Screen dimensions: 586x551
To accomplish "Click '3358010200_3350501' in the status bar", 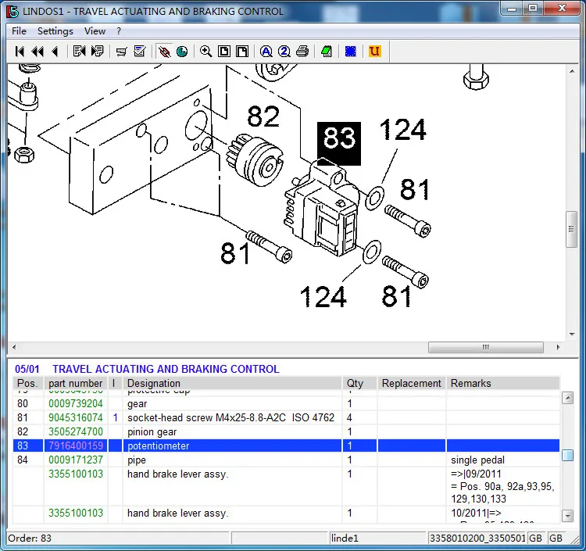I will [x=477, y=538].
